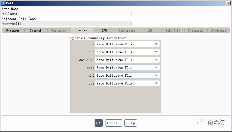This screenshot has width=232, height=132.
Task: Open the nh3 boundary condition dropdown
Action: click(x=127, y=76)
